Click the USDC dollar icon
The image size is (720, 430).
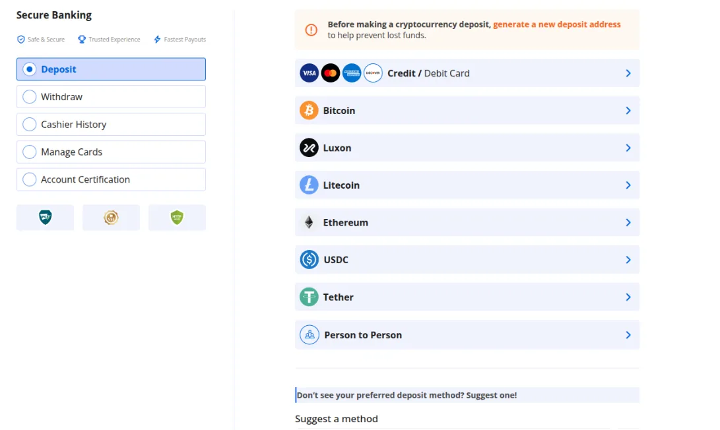[309, 260]
